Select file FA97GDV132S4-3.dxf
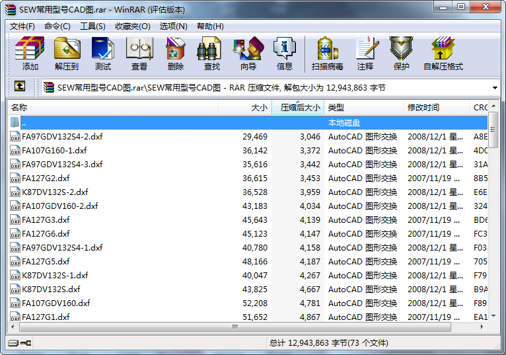The height and width of the screenshot is (355, 506). [62, 165]
